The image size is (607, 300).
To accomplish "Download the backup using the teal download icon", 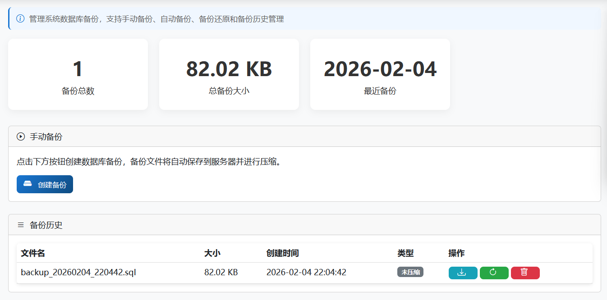I will [x=463, y=273].
